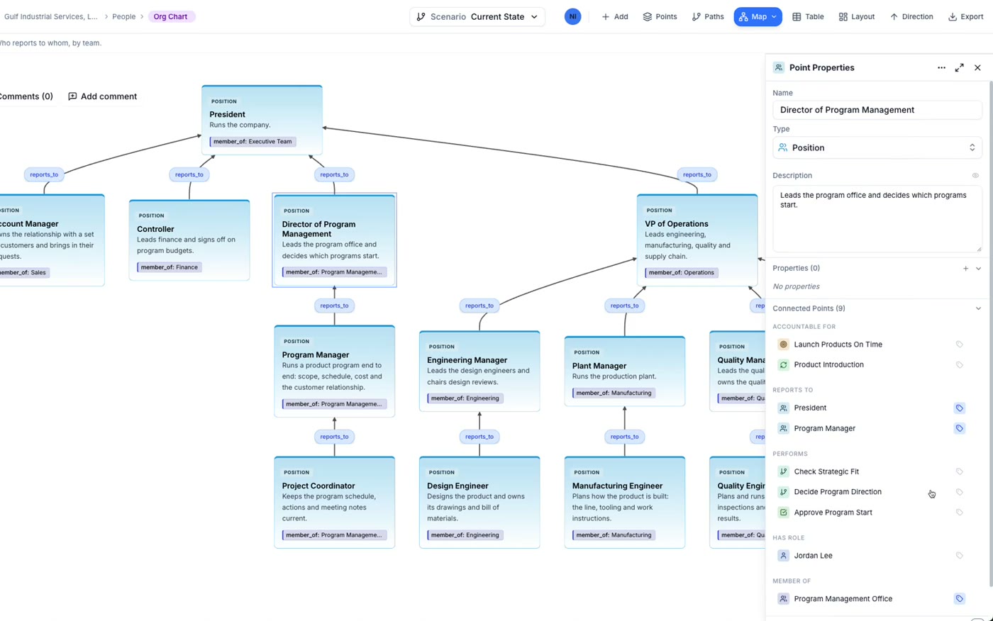
Task: Click the Add button in the toolbar
Action: point(614,16)
